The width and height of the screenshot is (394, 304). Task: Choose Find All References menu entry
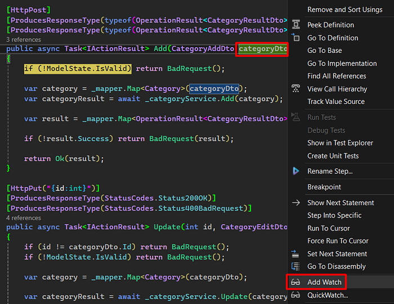point(337,76)
